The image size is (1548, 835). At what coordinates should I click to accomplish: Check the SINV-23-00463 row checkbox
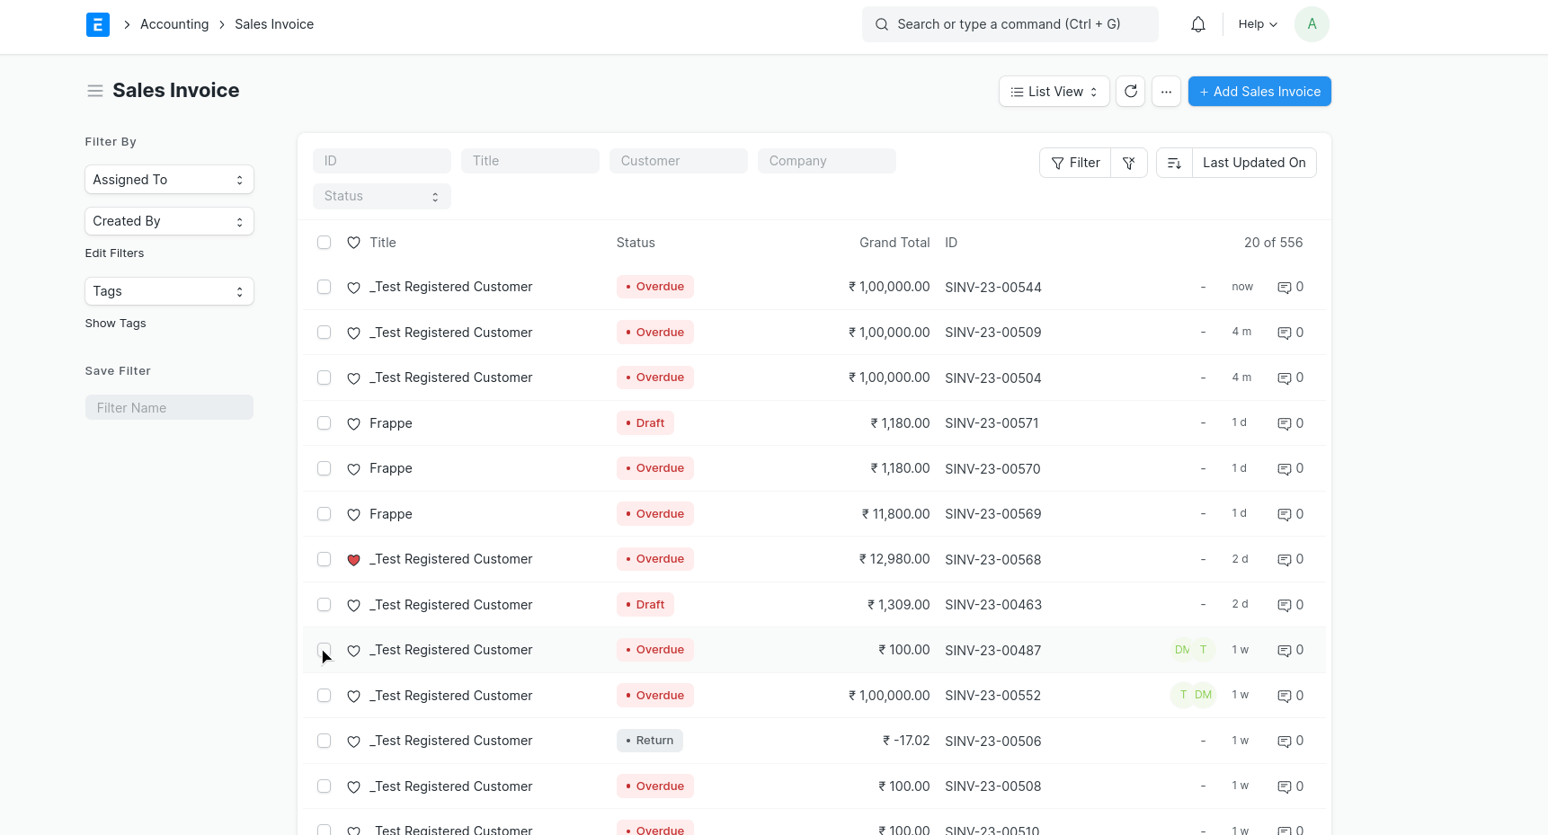[x=325, y=605]
